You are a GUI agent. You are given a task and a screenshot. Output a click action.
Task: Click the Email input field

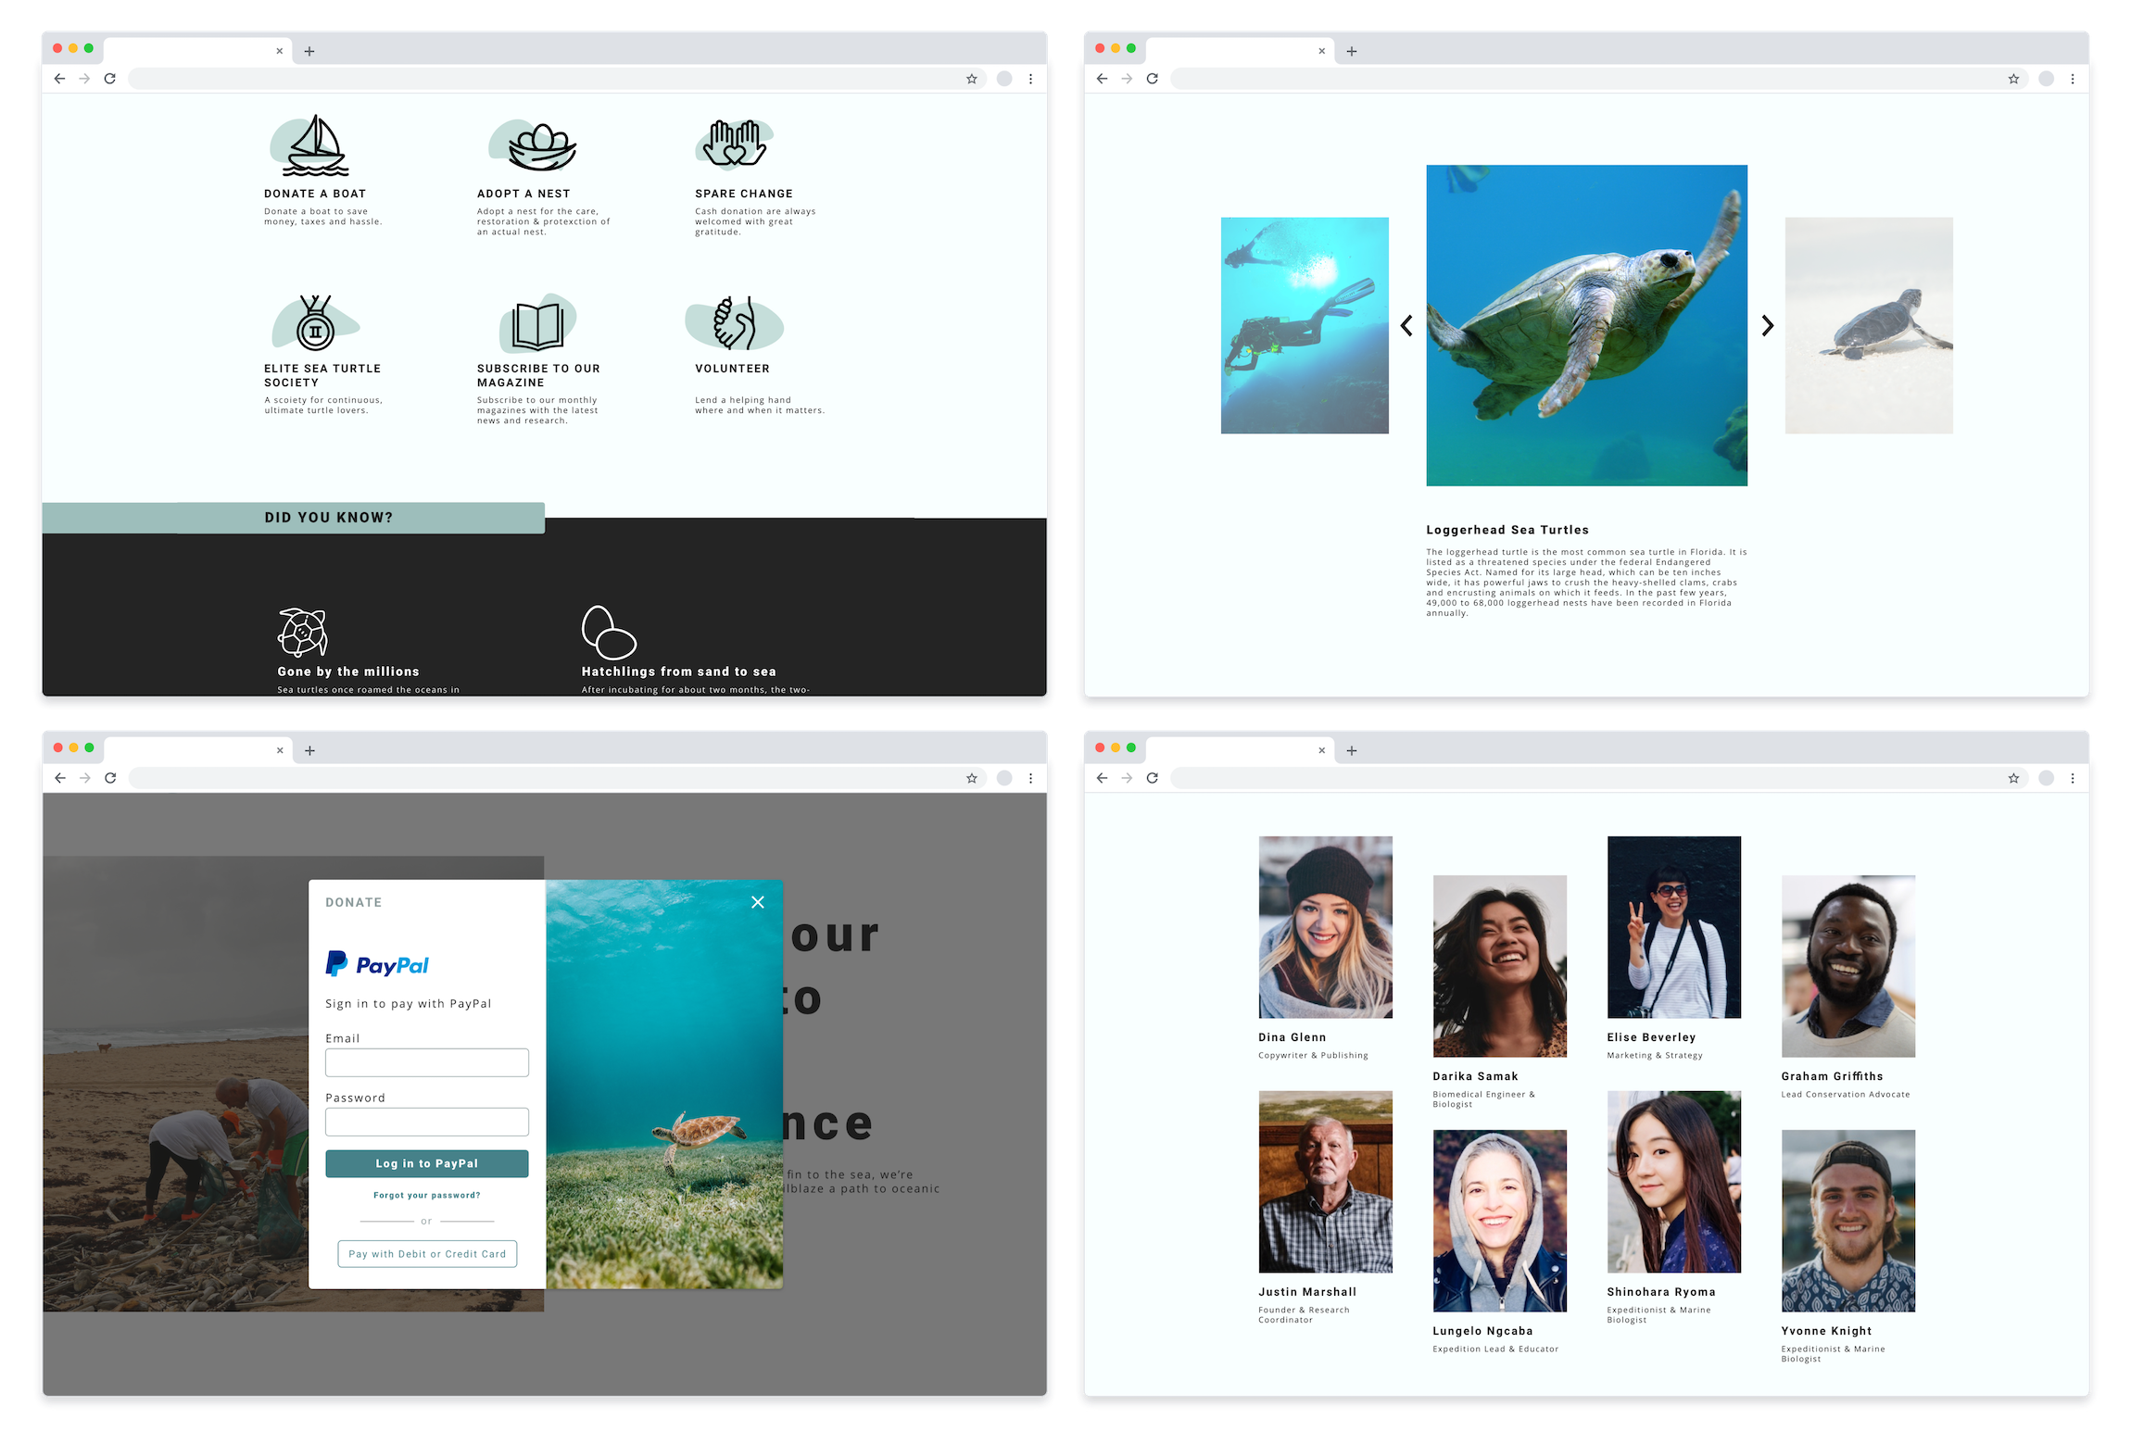pyautogui.click(x=427, y=1062)
